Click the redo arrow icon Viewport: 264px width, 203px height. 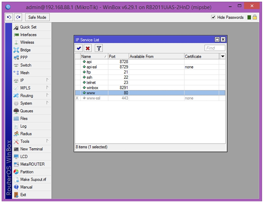click(x=18, y=17)
